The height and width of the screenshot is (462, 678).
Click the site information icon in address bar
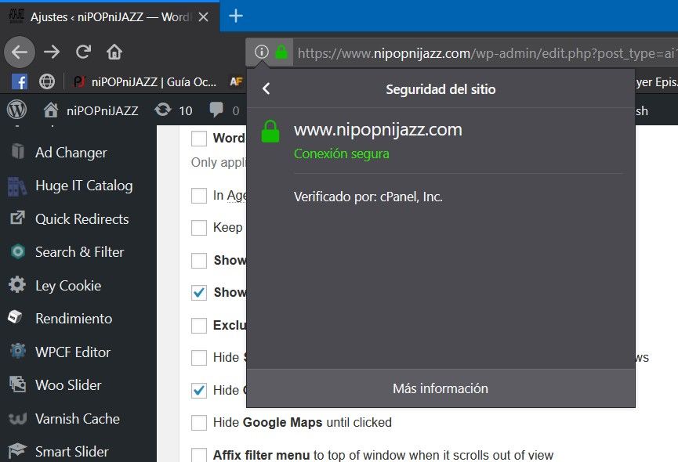pyautogui.click(x=261, y=52)
